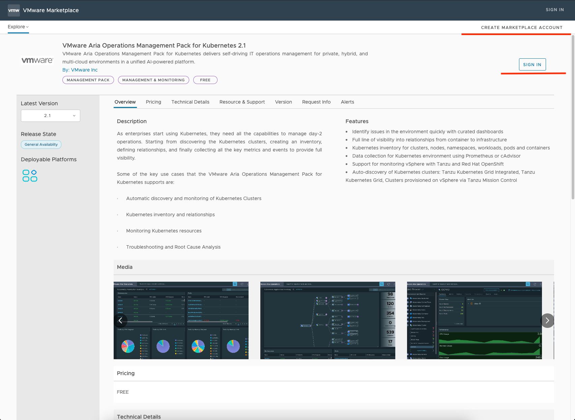
Task: View the Alerts tab
Action: [347, 102]
